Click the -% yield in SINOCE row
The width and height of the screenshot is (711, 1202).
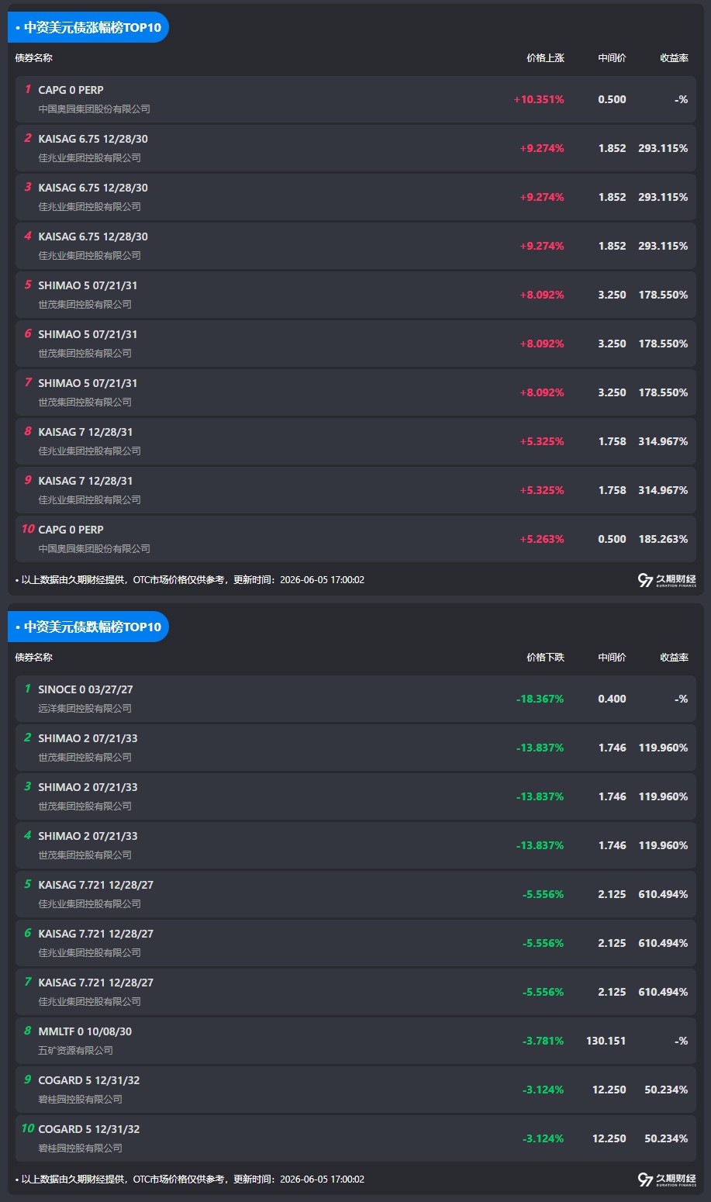[682, 699]
